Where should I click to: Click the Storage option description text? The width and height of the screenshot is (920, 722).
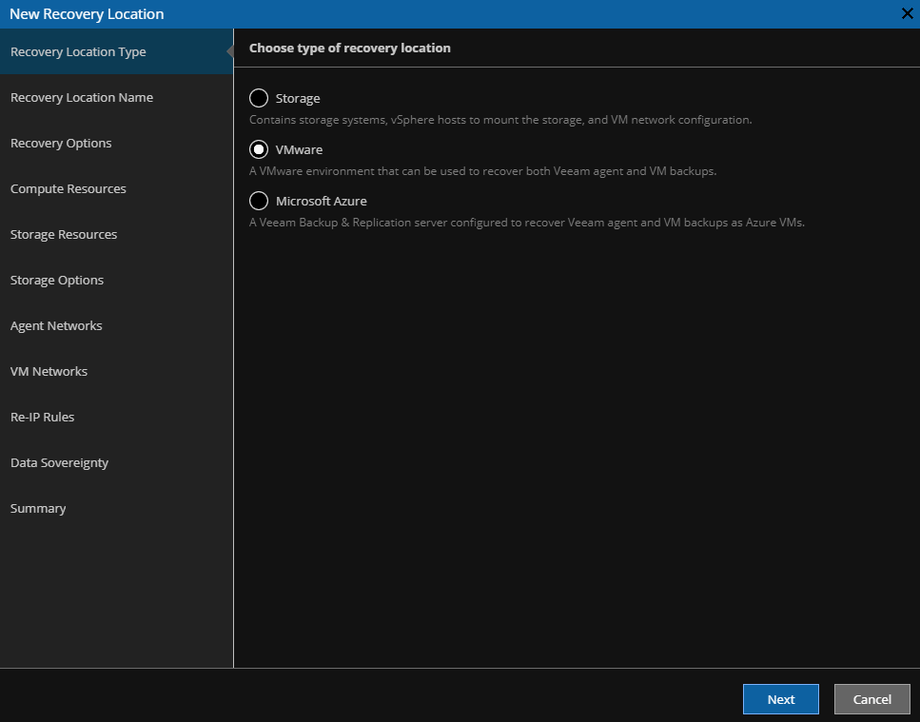click(500, 120)
